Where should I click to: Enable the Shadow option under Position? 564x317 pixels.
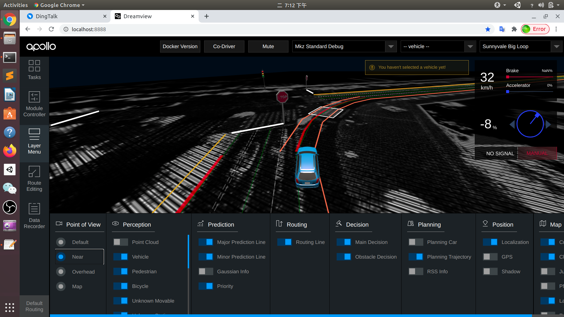pyautogui.click(x=490, y=271)
